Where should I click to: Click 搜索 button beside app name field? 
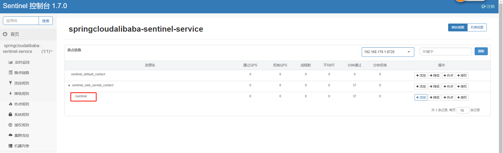(x=46, y=21)
